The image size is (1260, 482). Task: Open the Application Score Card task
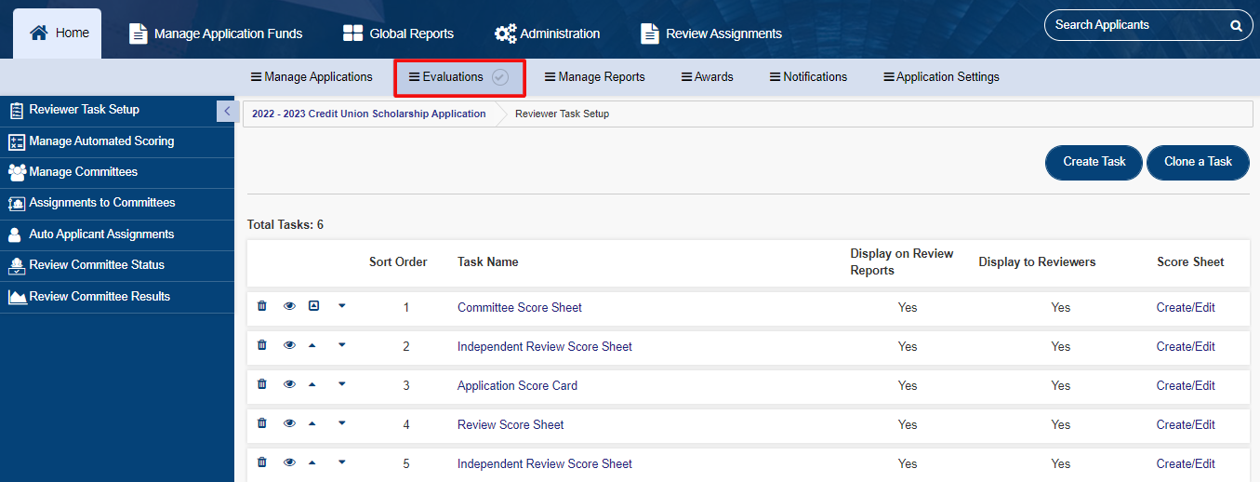point(517,385)
